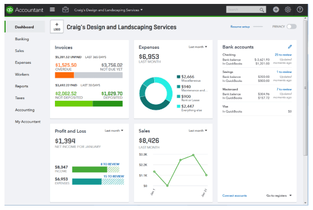Click the QuickBooks Accountant logo

click(x=25, y=10)
